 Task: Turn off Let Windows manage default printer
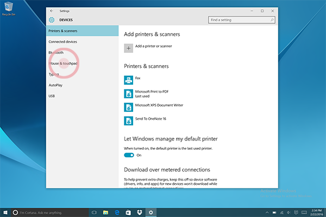click(x=129, y=155)
